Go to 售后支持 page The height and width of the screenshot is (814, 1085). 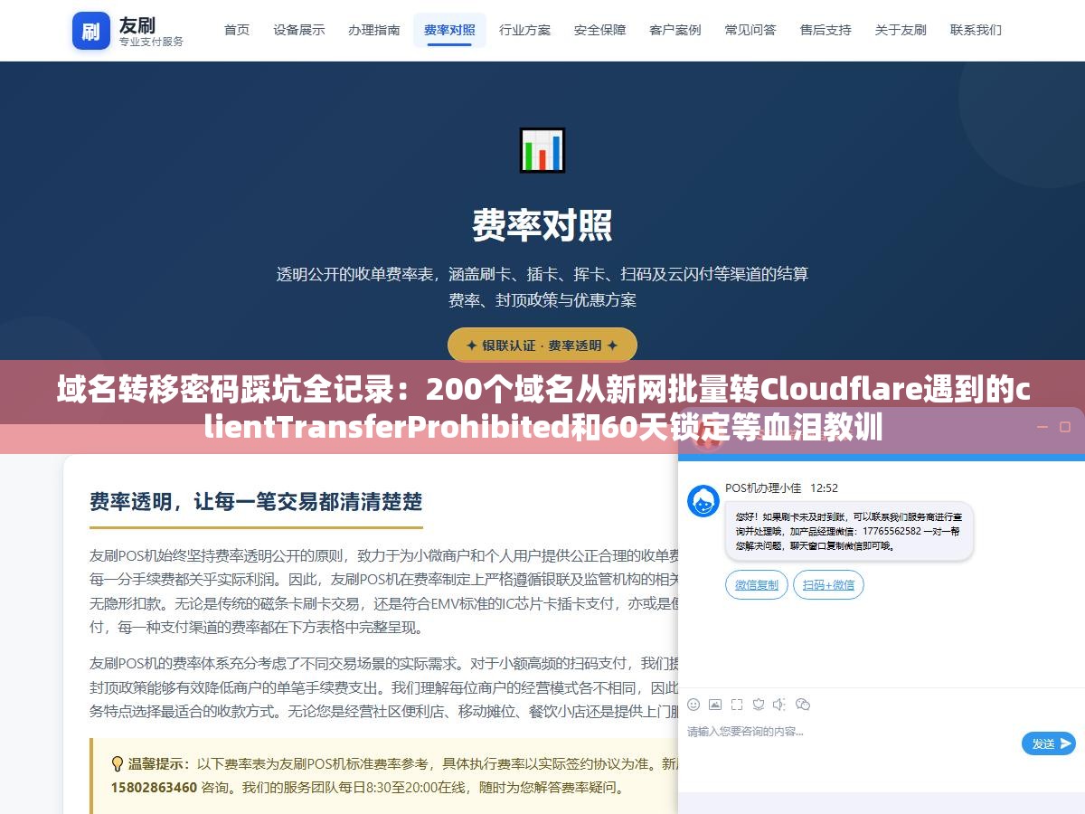coord(826,30)
